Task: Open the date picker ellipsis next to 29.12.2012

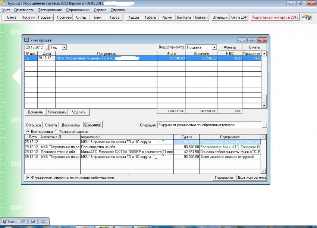Action: click(47, 47)
